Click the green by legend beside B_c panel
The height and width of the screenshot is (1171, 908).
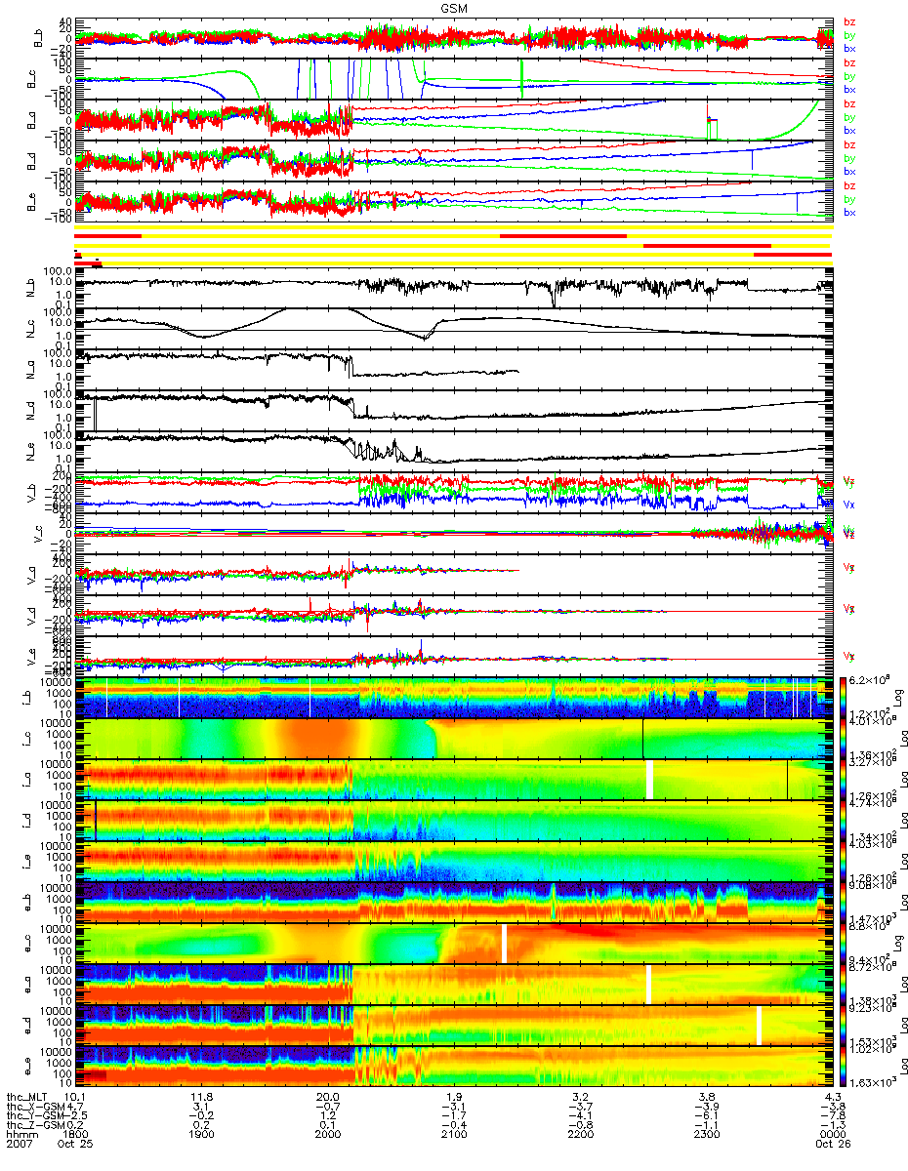[x=849, y=76]
